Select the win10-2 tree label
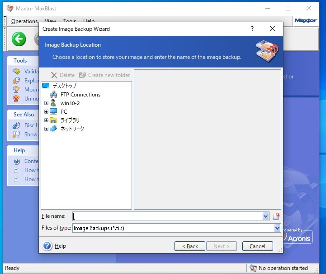326x274 pixels. coord(70,103)
